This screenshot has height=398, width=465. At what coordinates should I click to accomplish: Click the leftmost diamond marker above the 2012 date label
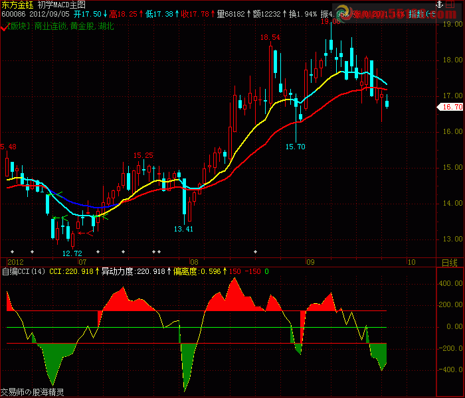pos(11,252)
